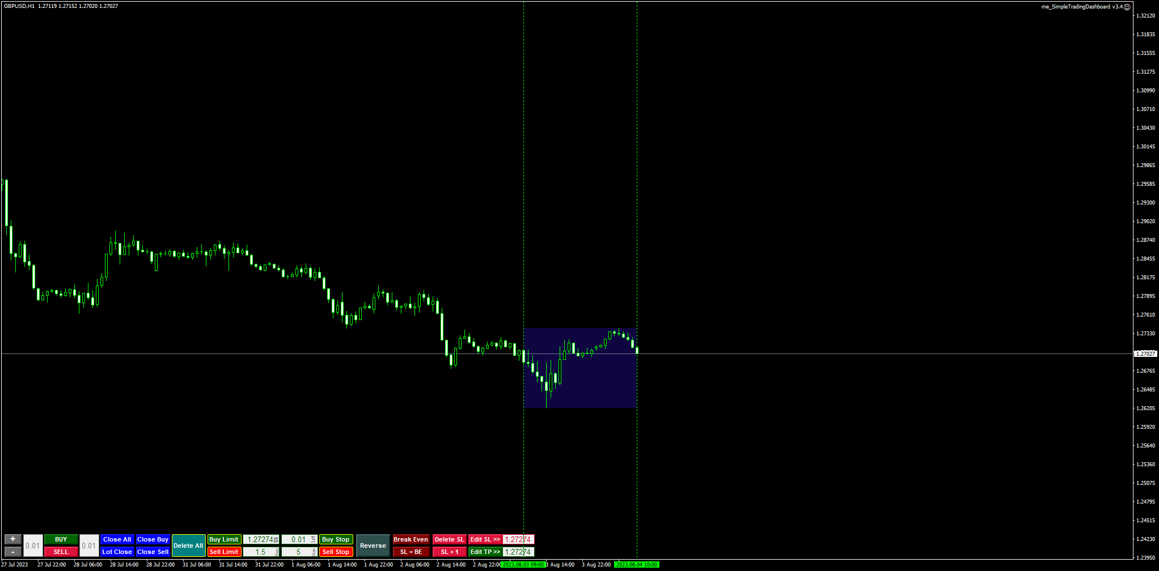This screenshot has width=1159, height=571.
Task: Edit the stop loss price field
Action: tap(518, 539)
